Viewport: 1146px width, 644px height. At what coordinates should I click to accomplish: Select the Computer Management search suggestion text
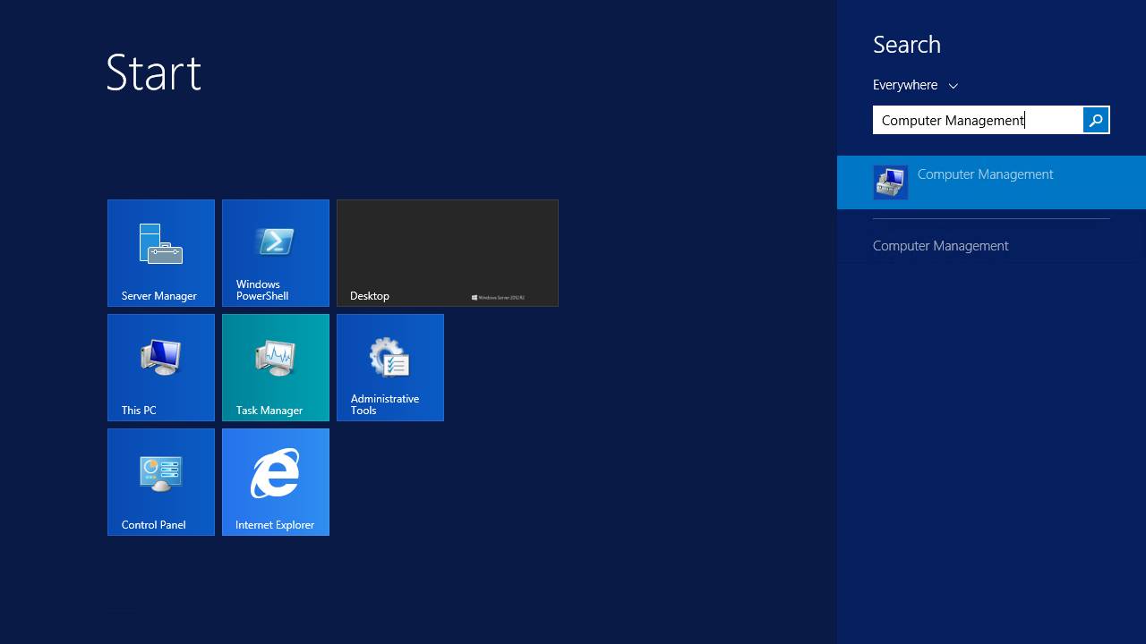941,246
